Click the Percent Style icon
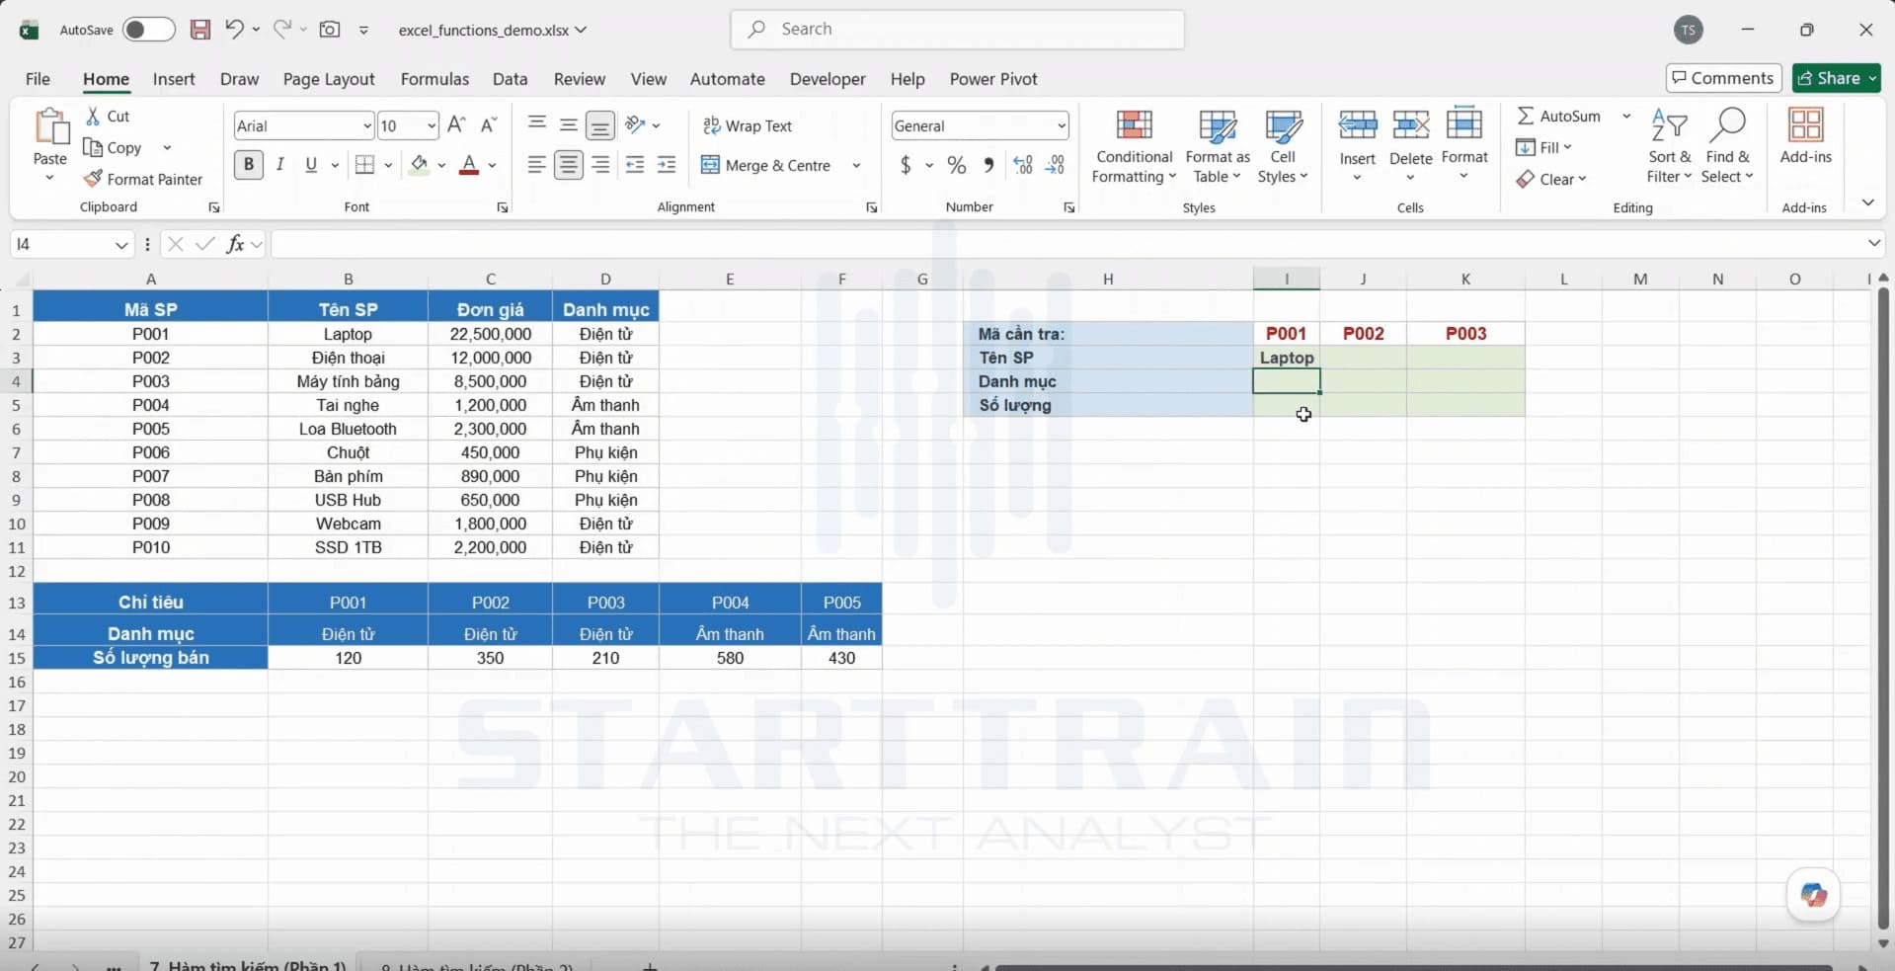This screenshot has width=1895, height=971. coord(957,165)
